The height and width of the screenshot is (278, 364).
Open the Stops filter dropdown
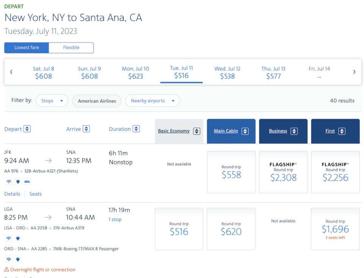coord(52,101)
